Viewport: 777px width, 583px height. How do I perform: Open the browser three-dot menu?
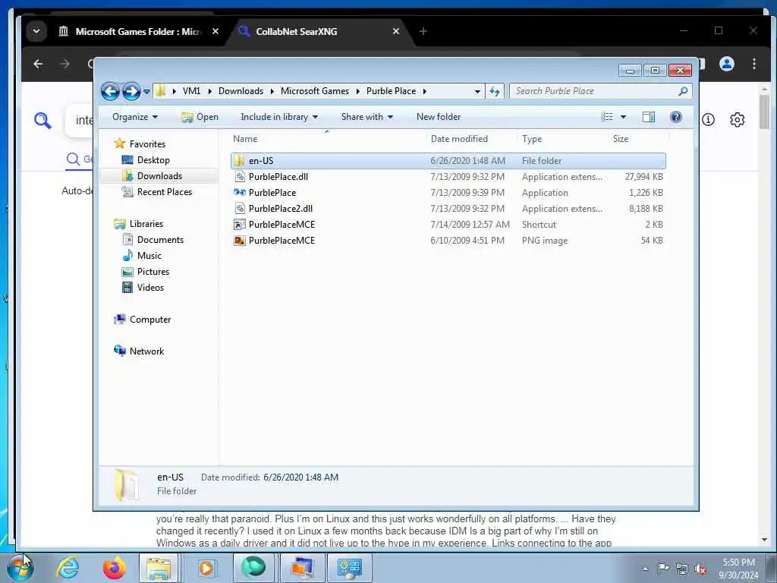[753, 64]
